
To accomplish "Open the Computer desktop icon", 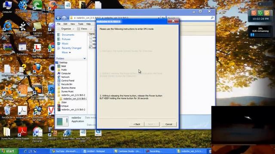I will pos(7,7).
